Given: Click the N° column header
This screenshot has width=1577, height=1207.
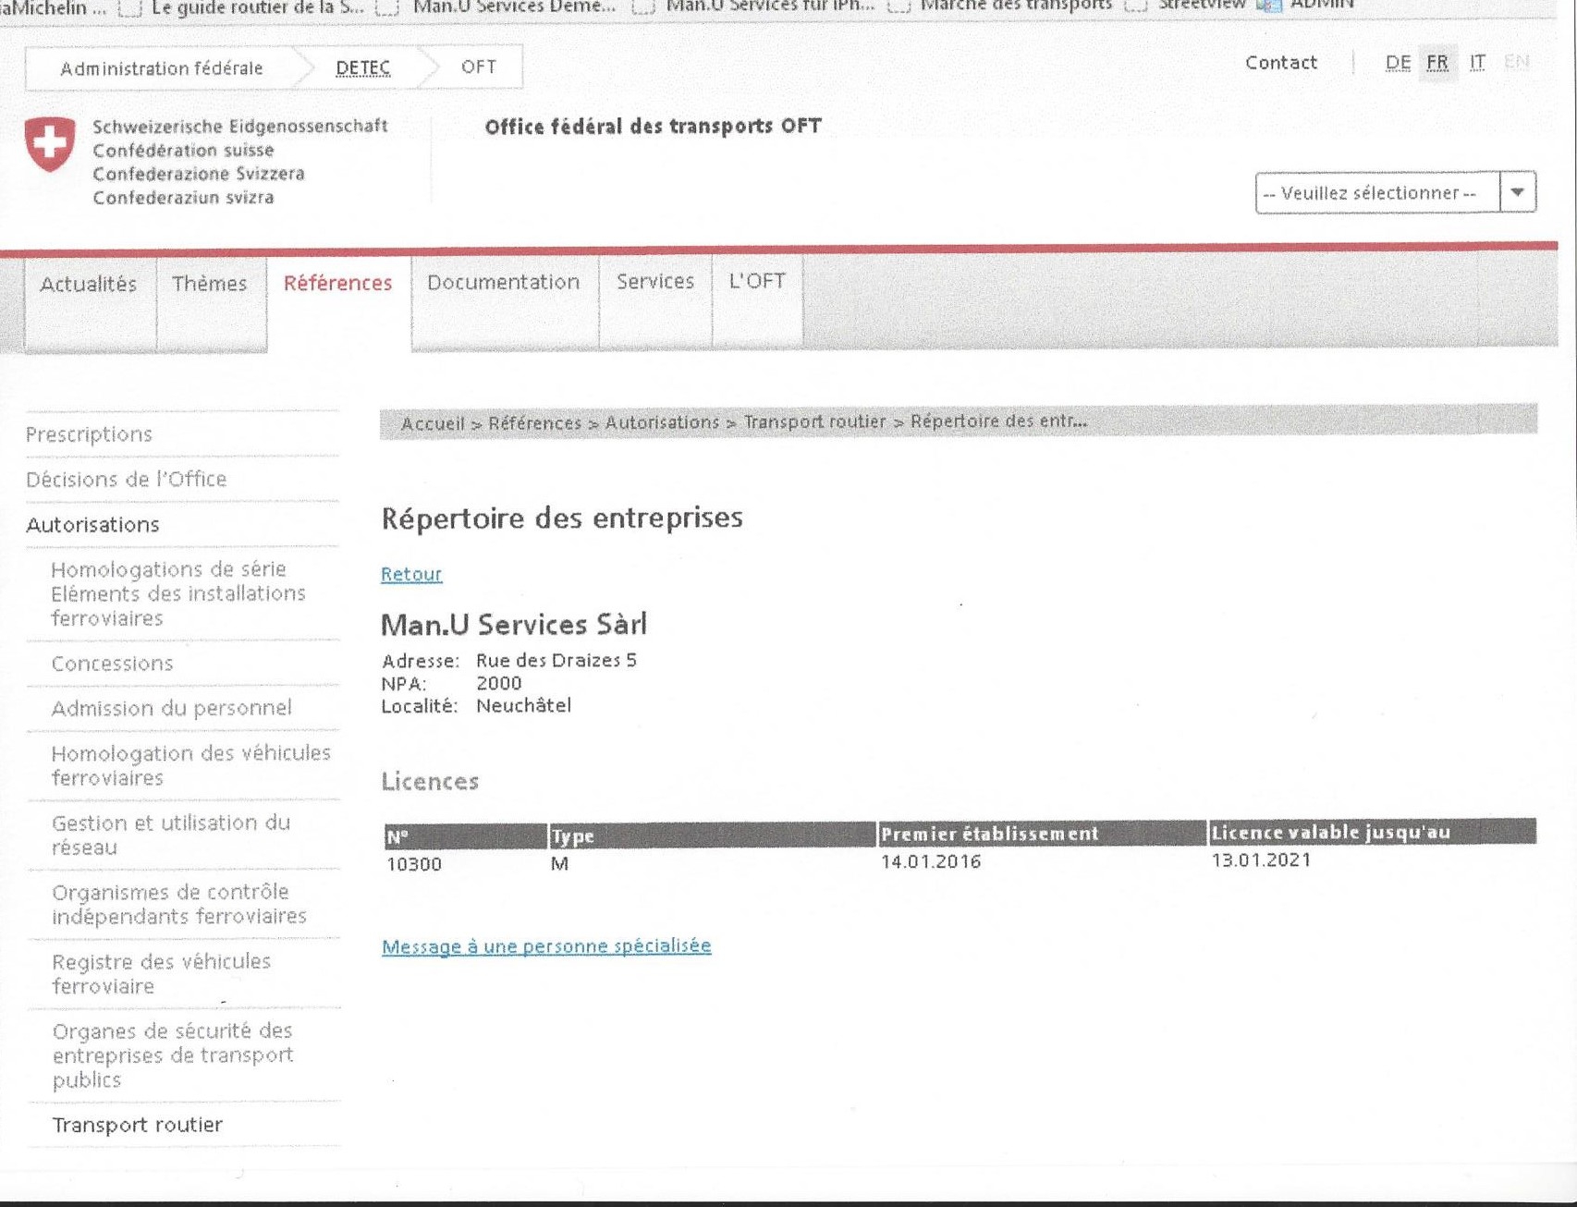Looking at the screenshot, I should point(465,836).
